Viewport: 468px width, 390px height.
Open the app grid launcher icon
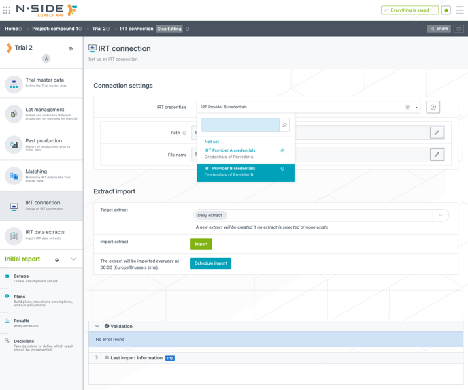tap(7, 10)
